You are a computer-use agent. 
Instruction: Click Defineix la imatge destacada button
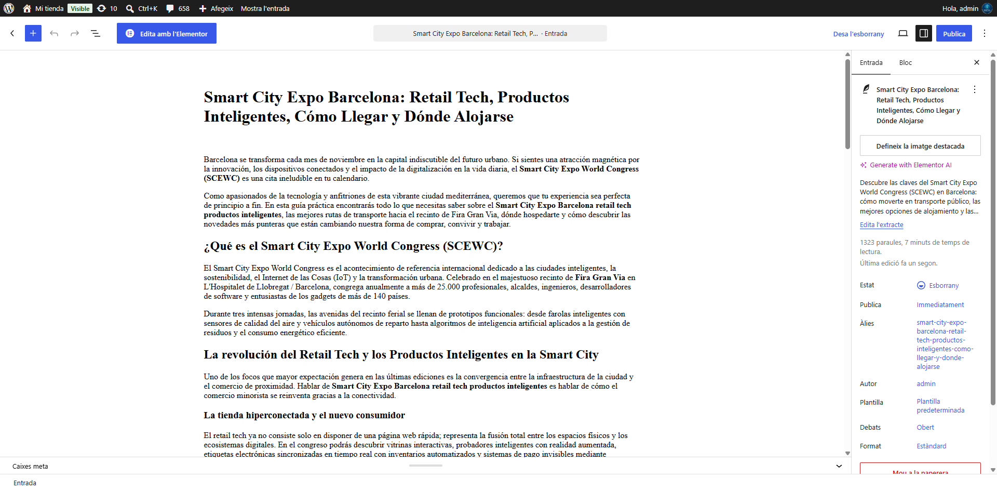[920, 145]
